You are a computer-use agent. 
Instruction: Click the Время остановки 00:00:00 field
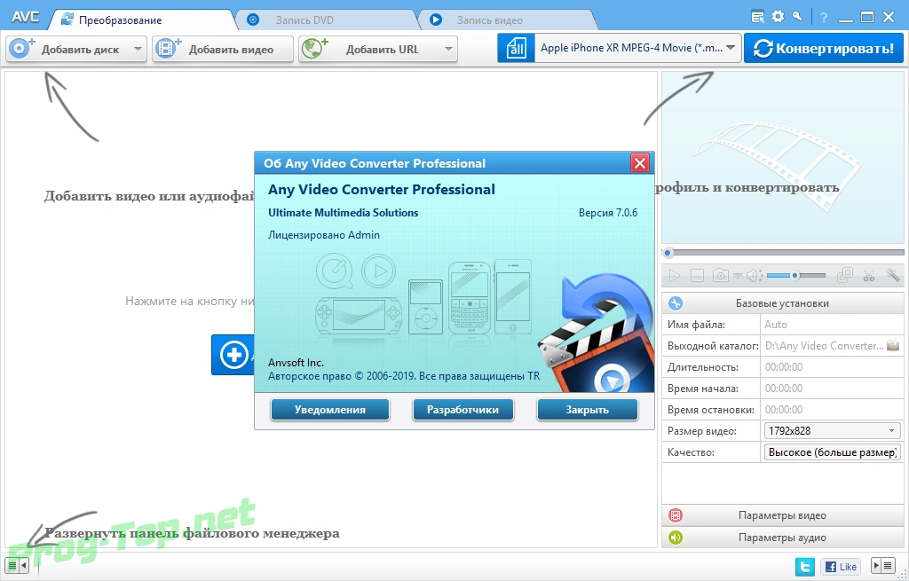tap(832, 410)
